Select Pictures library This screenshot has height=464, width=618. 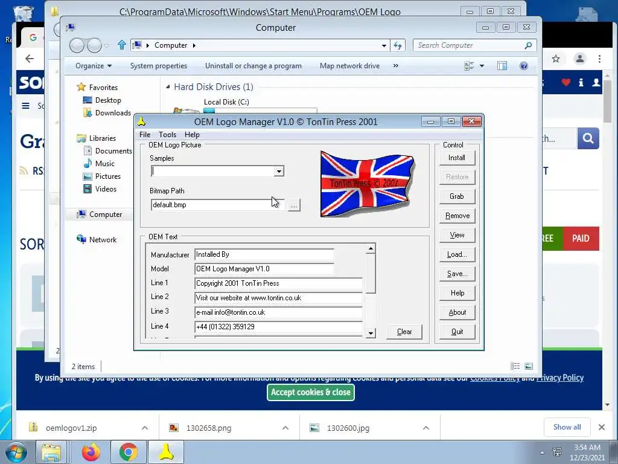click(108, 176)
